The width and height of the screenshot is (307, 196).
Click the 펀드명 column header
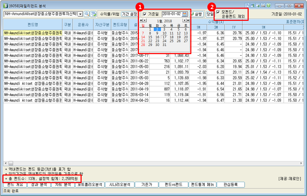(x=33, y=25)
